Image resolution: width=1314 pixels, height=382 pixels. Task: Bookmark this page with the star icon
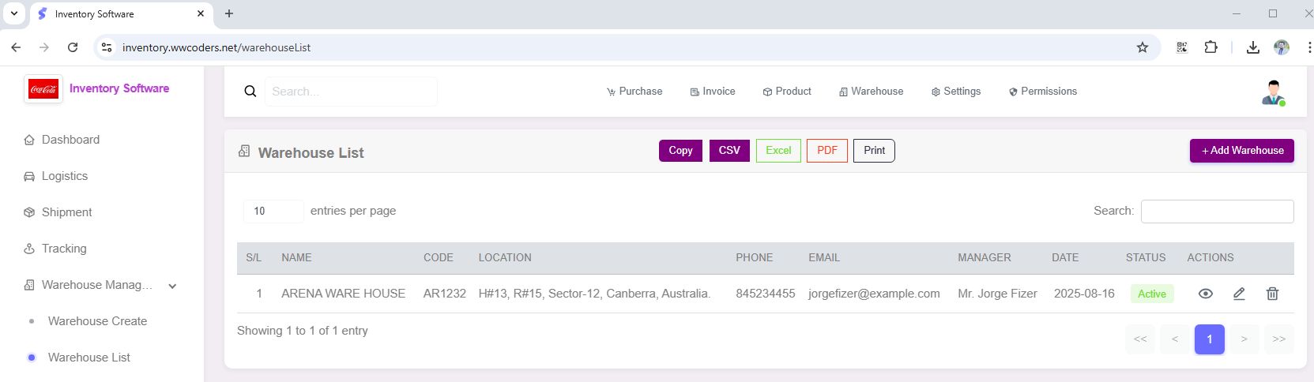pos(1143,47)
